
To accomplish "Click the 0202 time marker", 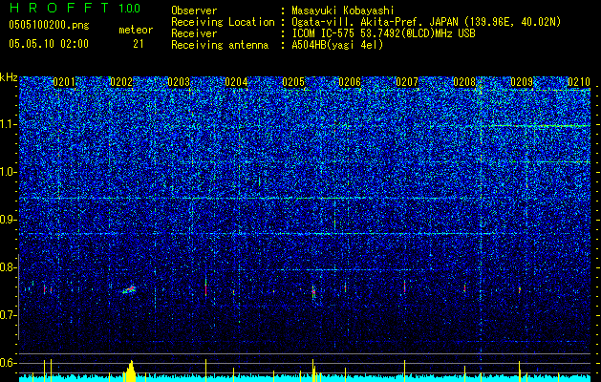I will pos(121,82).
